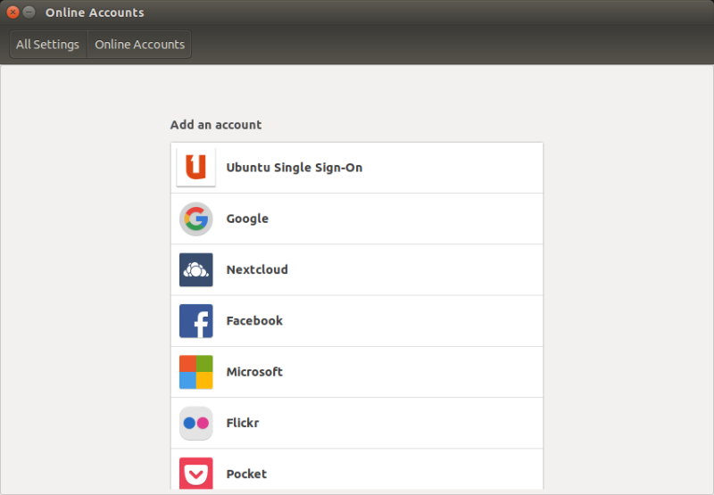Pick the Pocket account label

(x=246, y=474)
